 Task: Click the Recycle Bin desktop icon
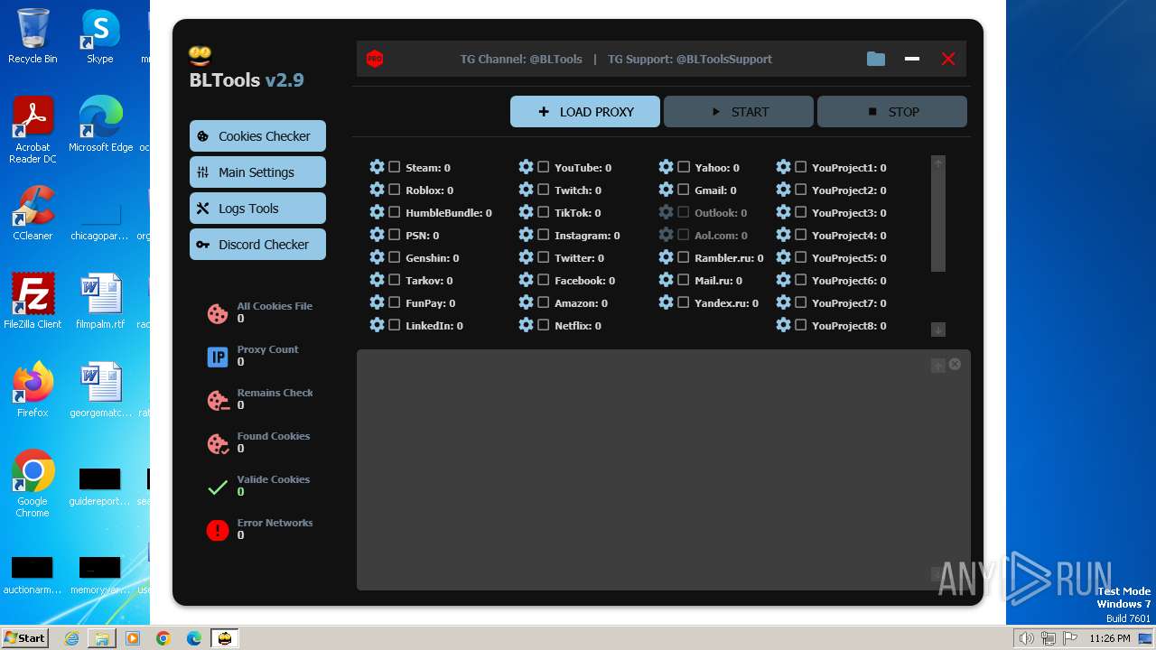click(33, 36)
